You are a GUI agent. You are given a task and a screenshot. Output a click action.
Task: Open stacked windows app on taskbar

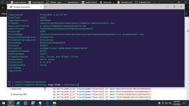point(33,103)
